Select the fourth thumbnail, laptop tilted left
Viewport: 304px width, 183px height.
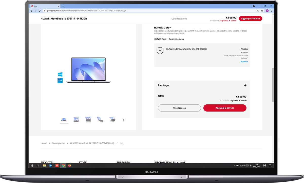(x=100, y=119)
